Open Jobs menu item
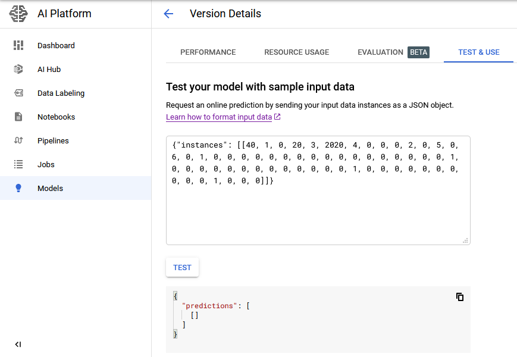Image resolution: width=517 pixels, height=357 pixels. (76, 164)
